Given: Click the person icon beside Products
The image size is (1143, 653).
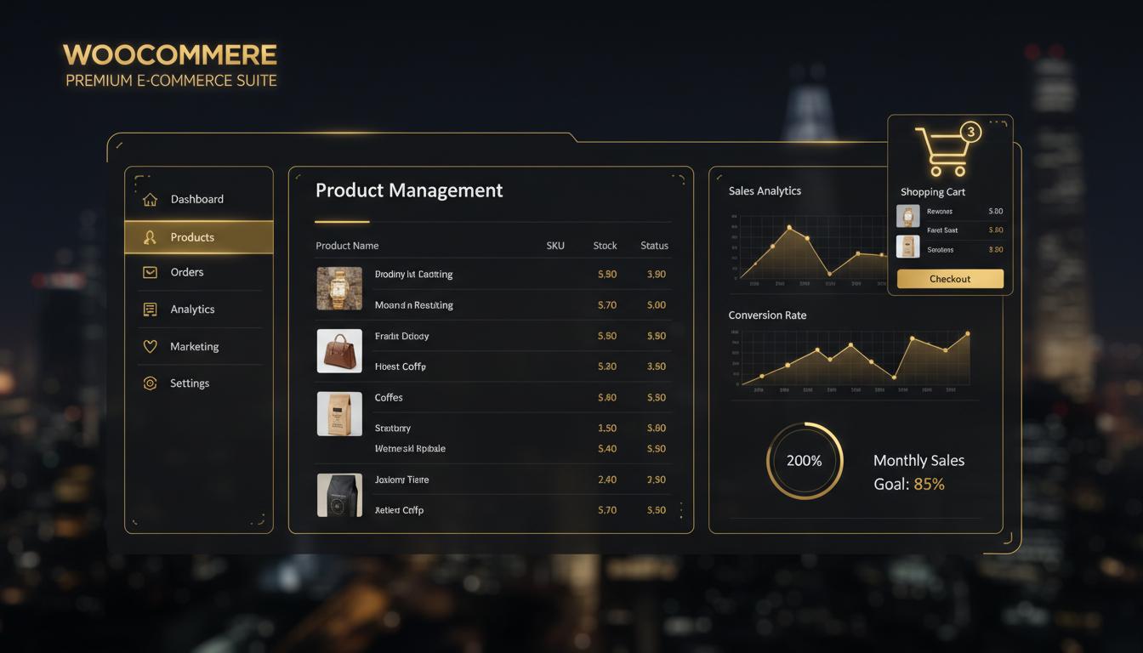Looking at the screenshot, I should (x=150, y=238).
